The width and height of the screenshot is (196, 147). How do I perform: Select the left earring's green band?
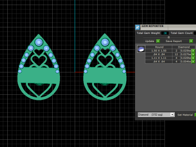(x=39, y=75)
